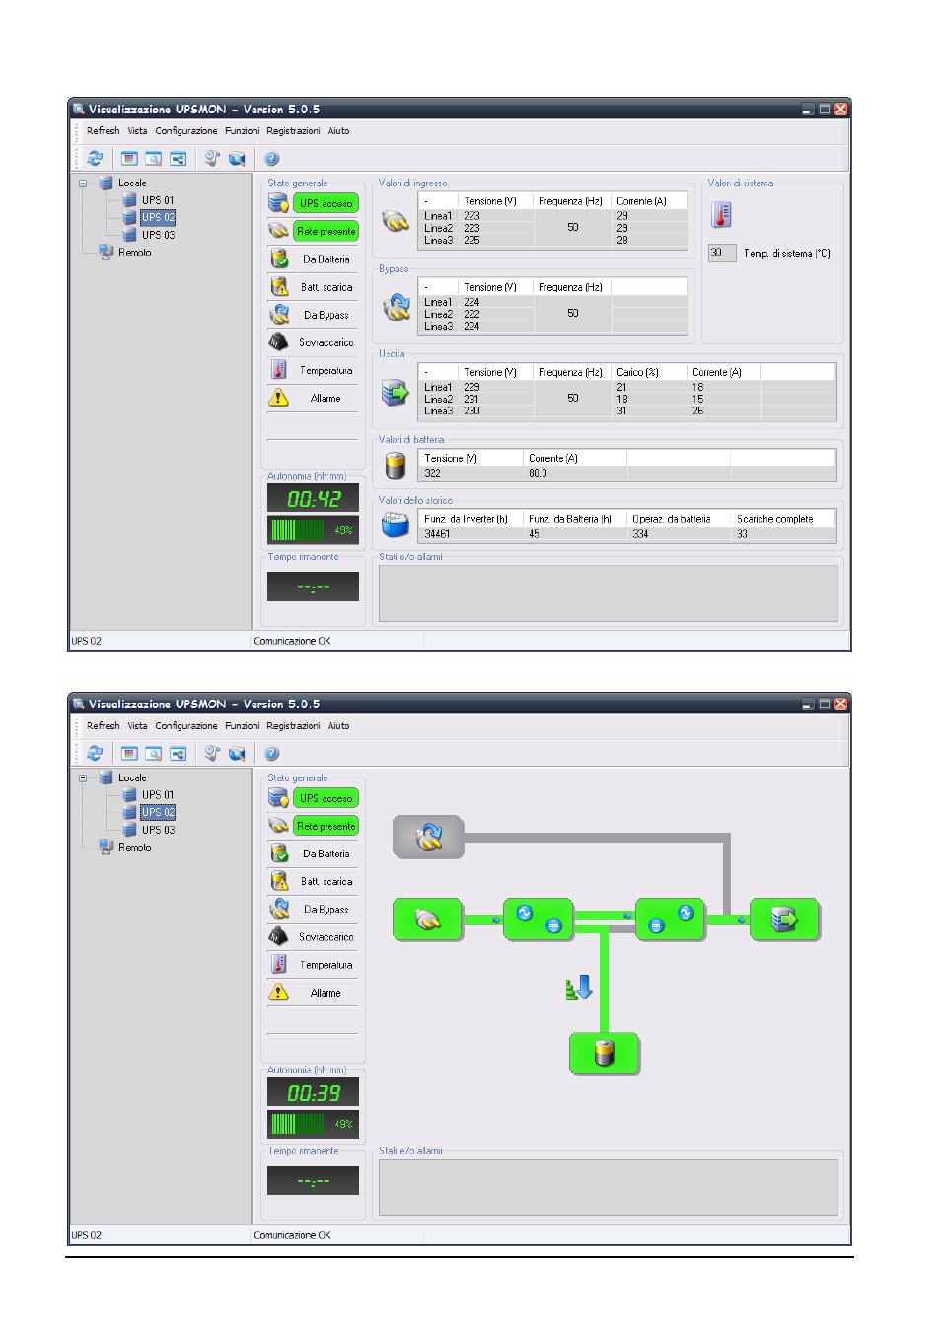
Task: Click the refresh arrows icon in top window toolbar
Action: coord(95,158)
